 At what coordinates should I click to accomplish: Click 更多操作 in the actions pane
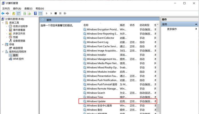pyautogui.click(x=172, y=29)
